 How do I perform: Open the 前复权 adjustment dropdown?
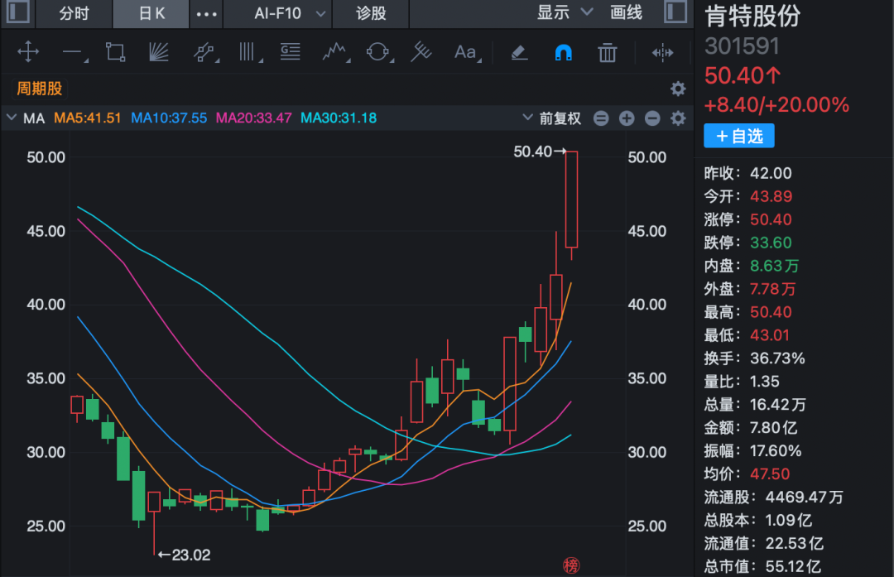pos(552,118)
